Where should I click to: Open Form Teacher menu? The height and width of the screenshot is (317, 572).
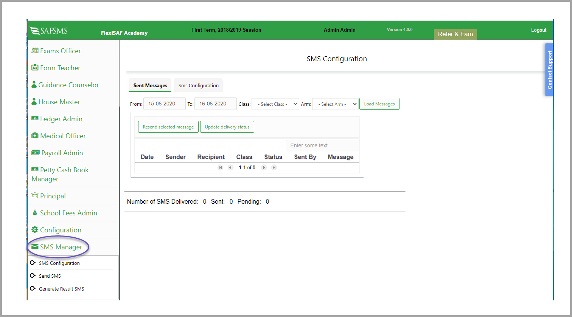click(60, 68)
